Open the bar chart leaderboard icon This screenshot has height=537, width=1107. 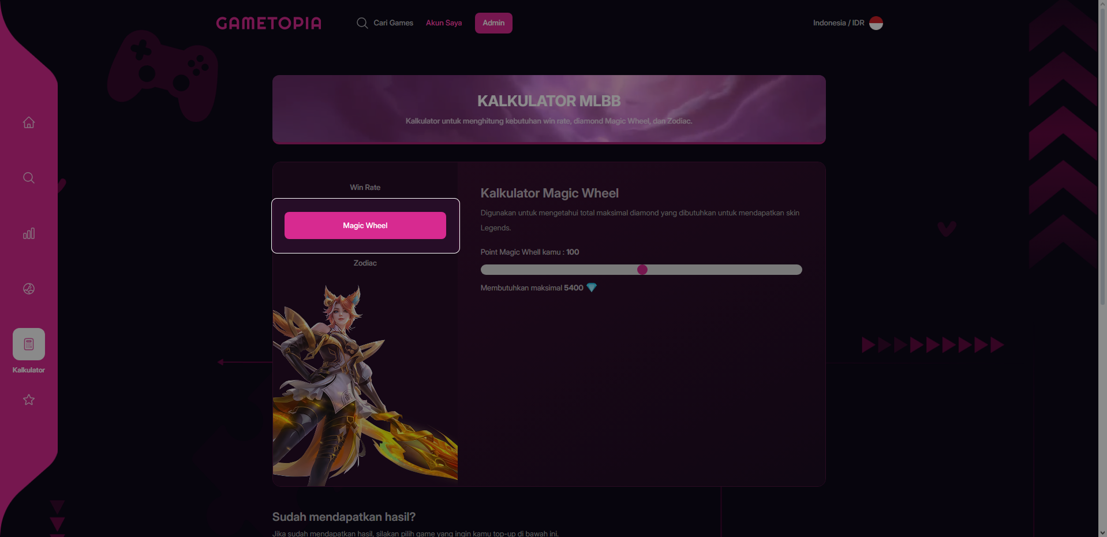coord(29,233)
